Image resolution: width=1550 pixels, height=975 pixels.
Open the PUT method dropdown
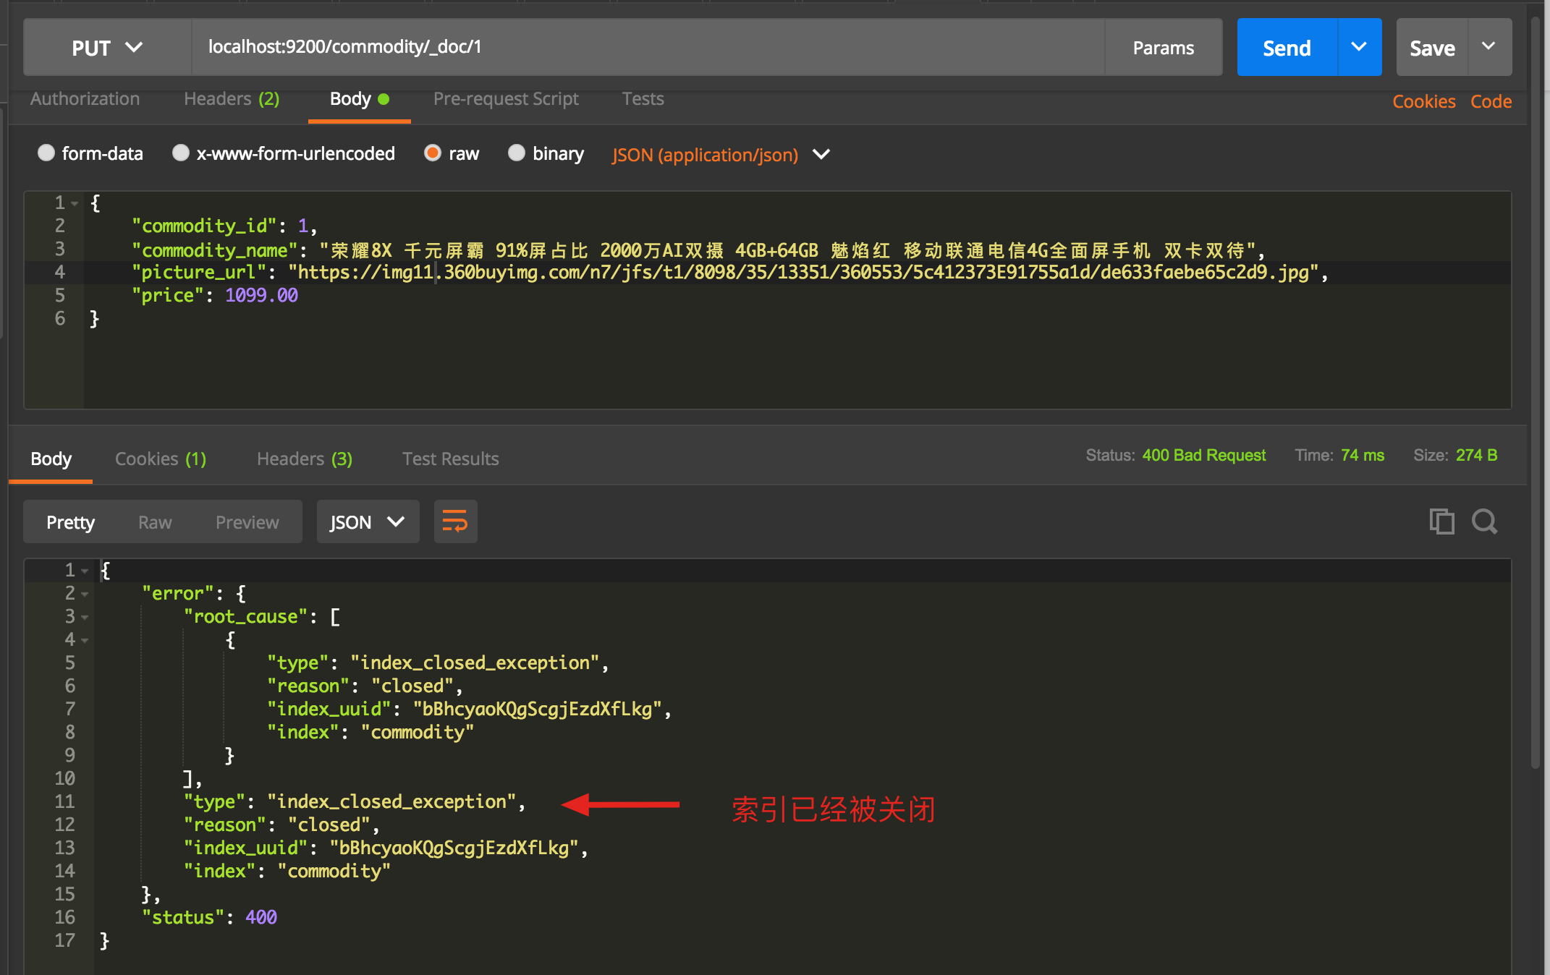pyautogui.click(x=107, y=48)
